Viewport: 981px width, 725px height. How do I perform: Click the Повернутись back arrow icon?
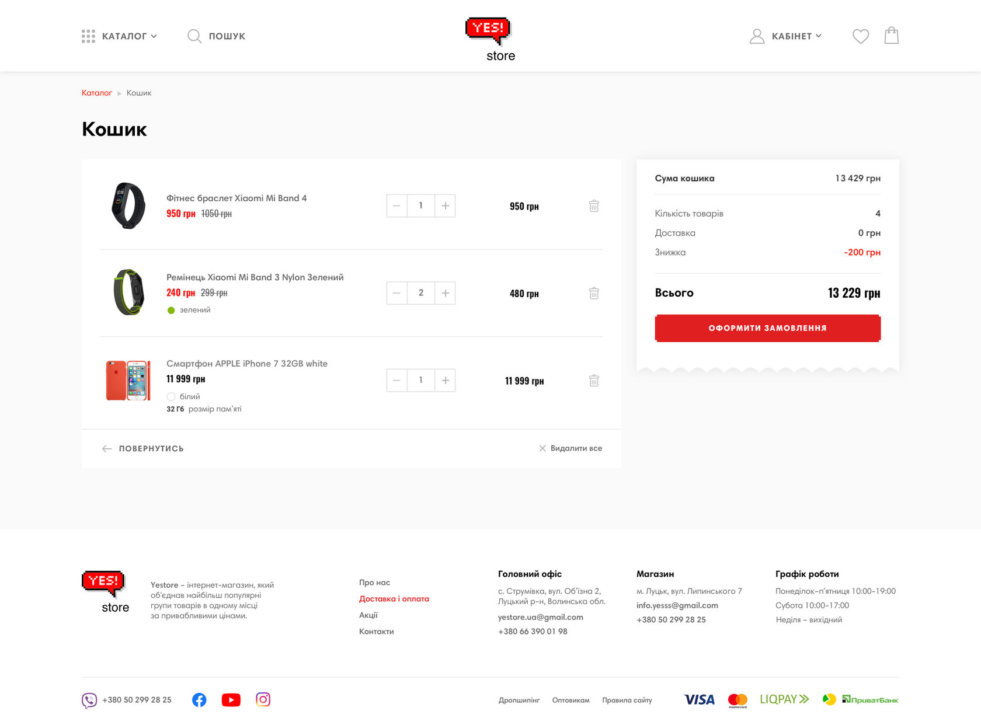(107, 449)
